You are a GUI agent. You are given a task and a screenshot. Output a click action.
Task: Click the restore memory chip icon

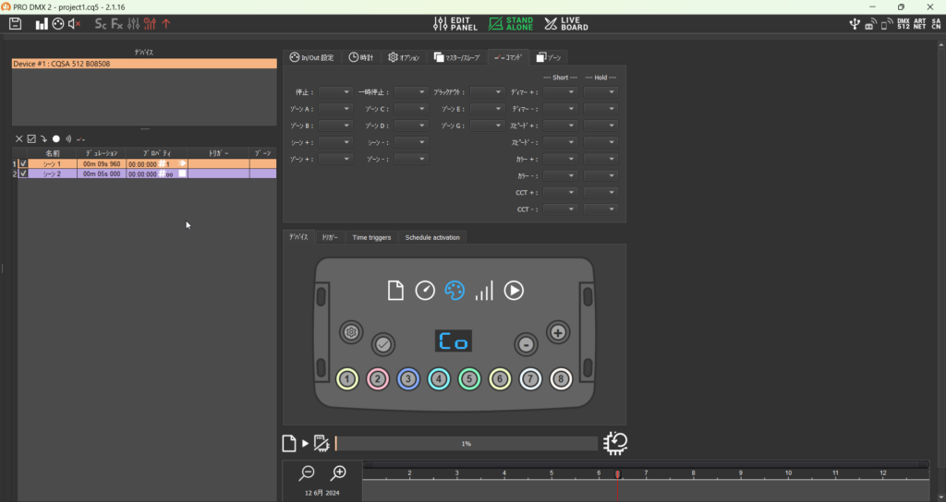[615, 443]
